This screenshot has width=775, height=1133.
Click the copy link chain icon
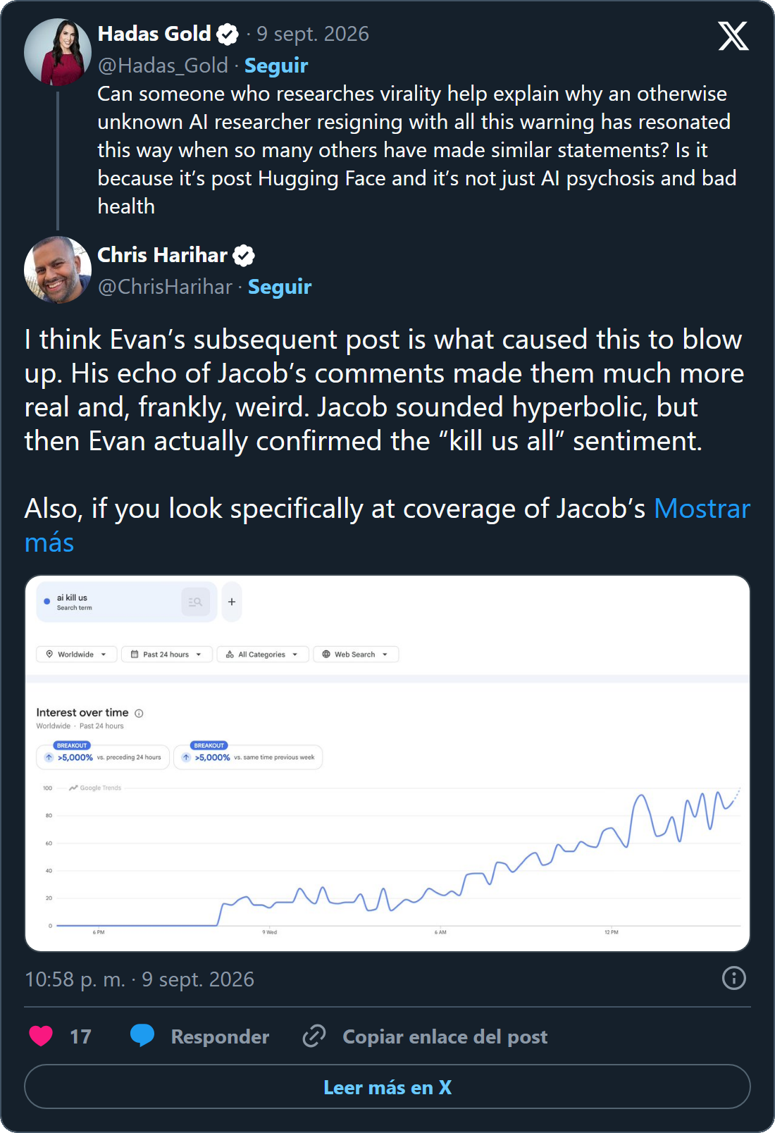314,1036
